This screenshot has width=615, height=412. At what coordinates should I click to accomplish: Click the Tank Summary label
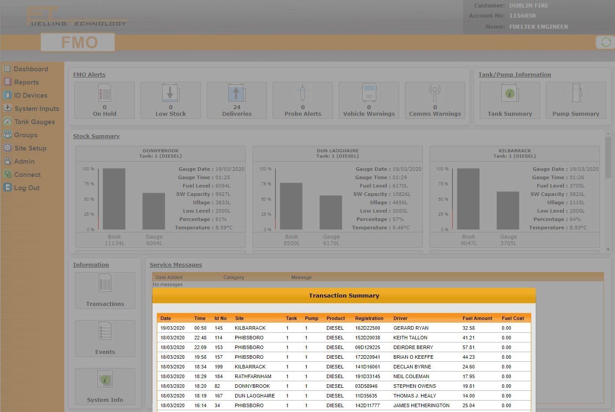click(x=510, y=114)
